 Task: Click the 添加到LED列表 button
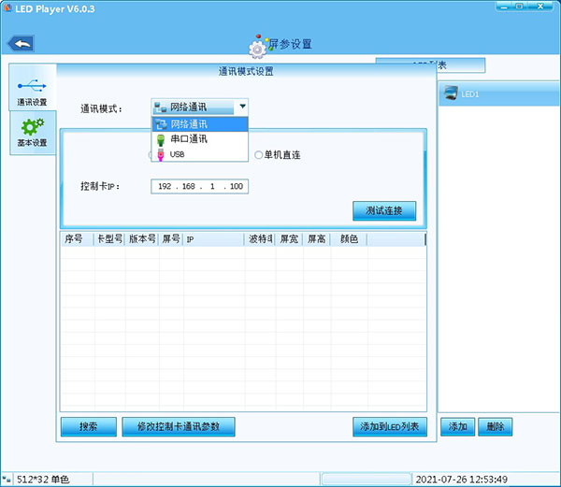point(390,426)
